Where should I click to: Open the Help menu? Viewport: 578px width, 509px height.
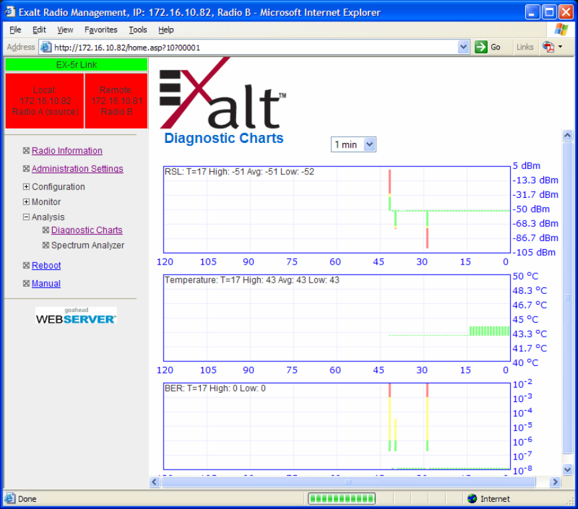(x=166, y=30)
